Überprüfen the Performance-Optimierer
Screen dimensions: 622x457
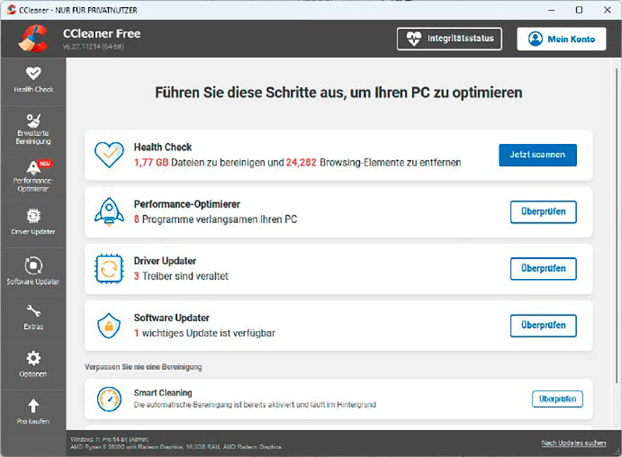[x=543, y=212]
